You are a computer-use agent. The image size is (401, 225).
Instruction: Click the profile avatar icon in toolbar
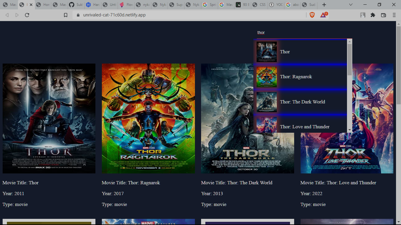[363, 15]
